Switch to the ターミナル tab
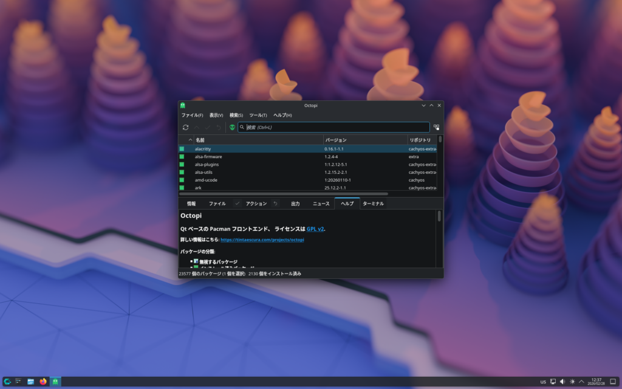The image size is (622, 389). pos(373,204)
